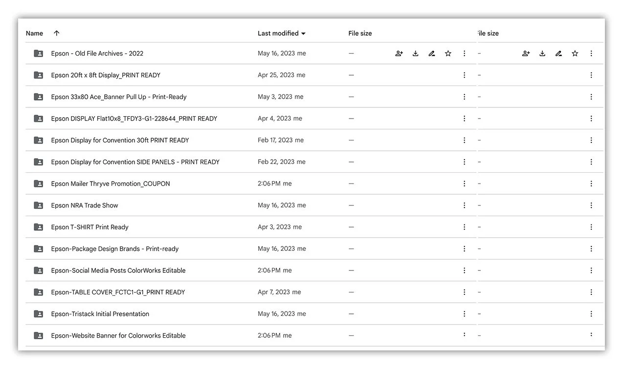Select the Epson NRA Trade Show name
This screenshot has height=369, width=623.
pos(85,205)
